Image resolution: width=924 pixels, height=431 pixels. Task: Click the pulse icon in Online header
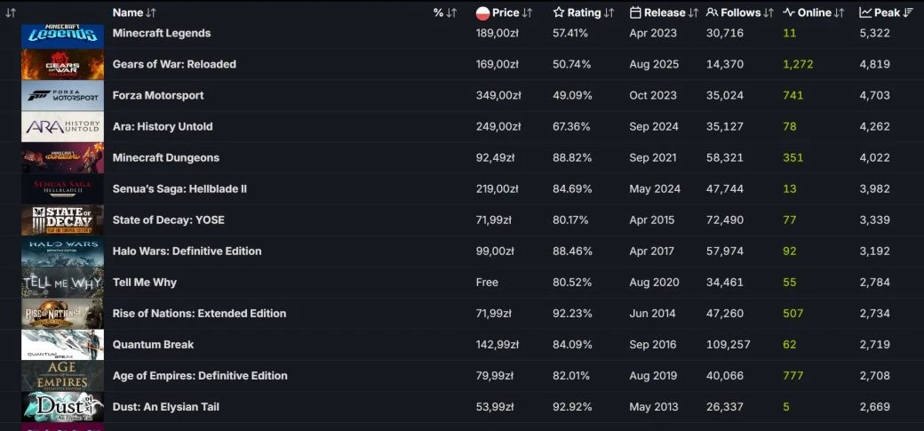pos(788,12)
